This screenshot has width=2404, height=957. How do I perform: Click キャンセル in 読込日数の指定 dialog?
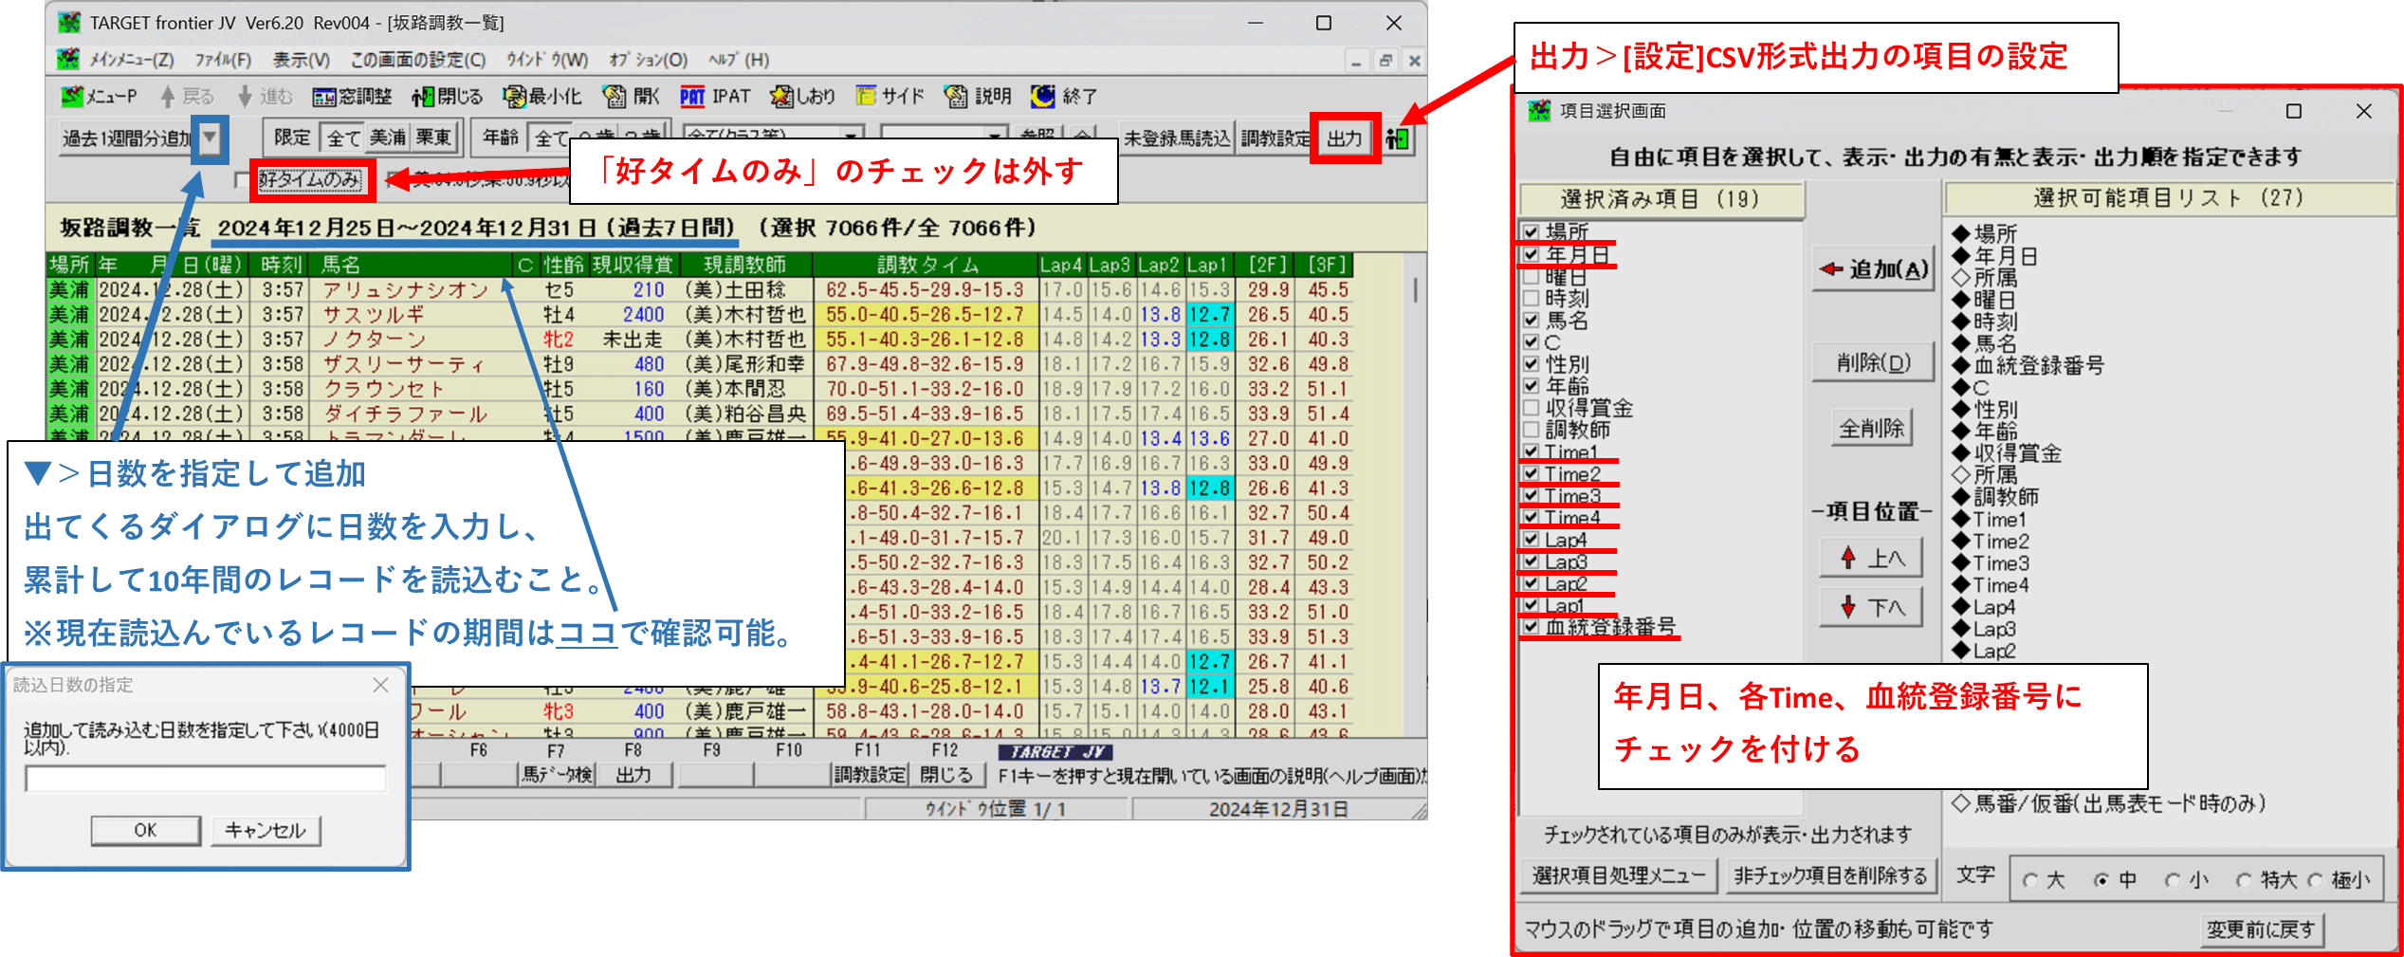(266, 831)
